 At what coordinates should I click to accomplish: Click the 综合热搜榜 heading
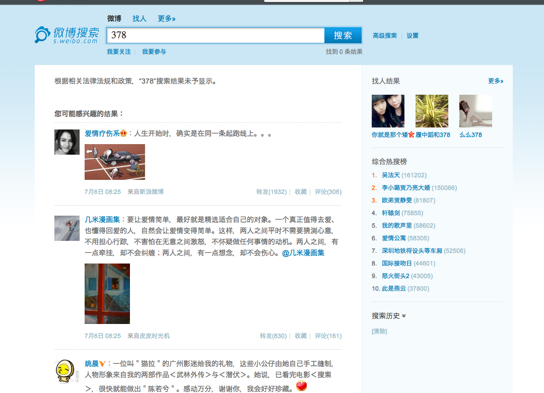[389, 161]
